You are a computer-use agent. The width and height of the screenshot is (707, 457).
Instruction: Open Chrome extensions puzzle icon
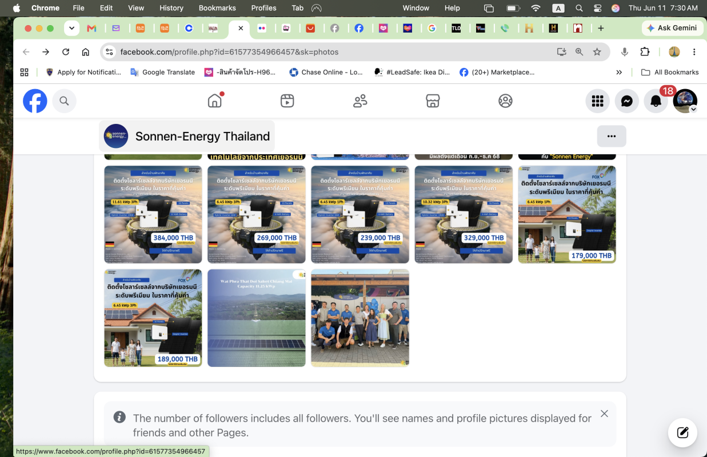click(645, 52)
